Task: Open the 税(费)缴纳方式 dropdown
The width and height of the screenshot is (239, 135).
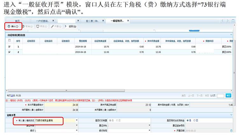Action: (x=77, y=120)
